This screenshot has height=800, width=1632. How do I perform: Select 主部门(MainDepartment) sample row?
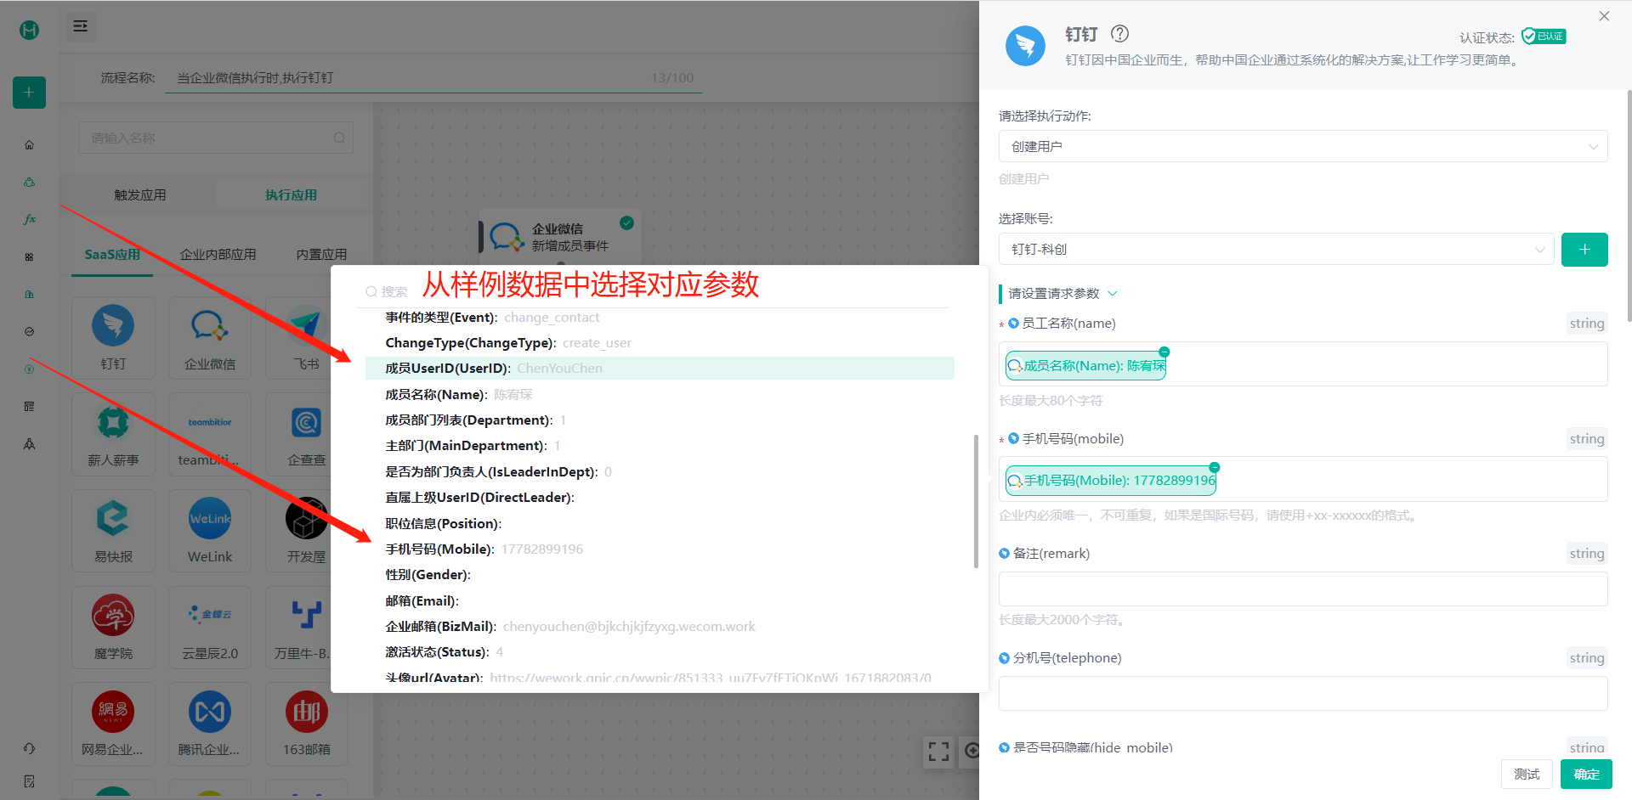click(x=660, y=446)
